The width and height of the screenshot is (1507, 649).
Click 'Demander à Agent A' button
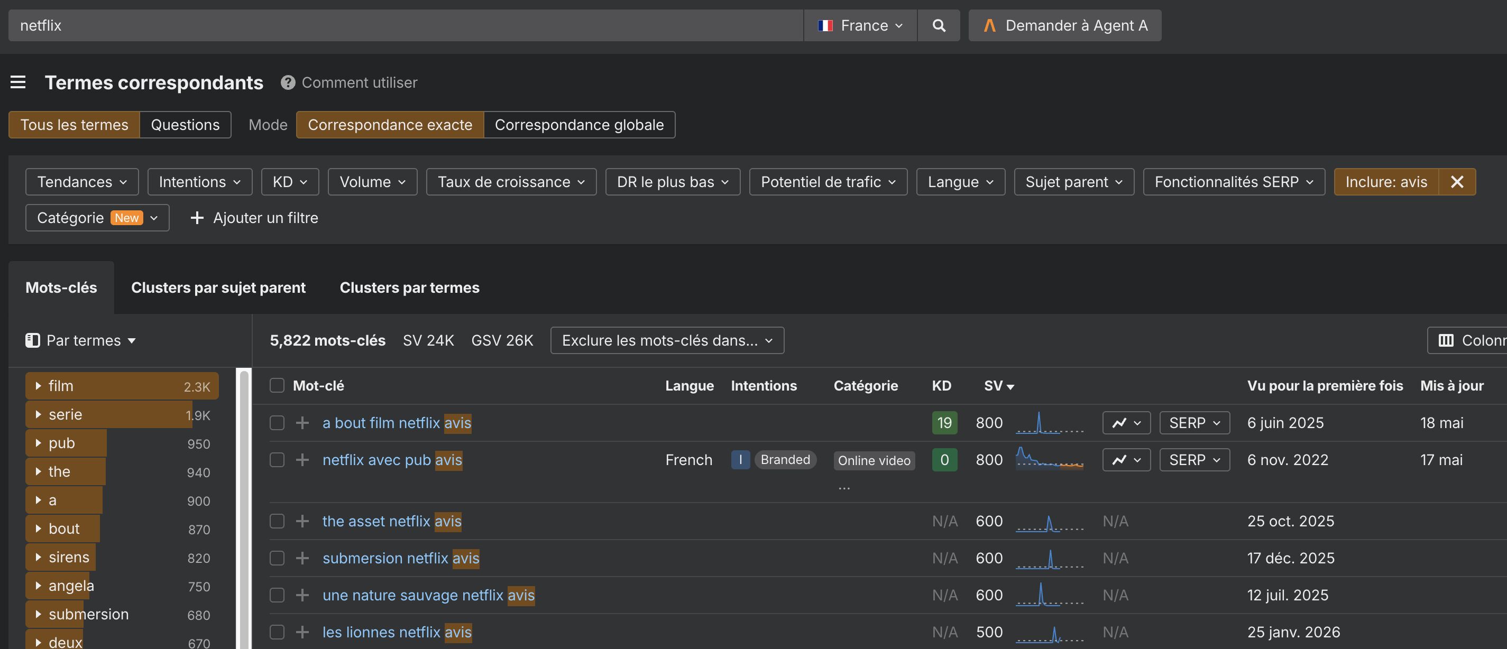[1065, 26]
